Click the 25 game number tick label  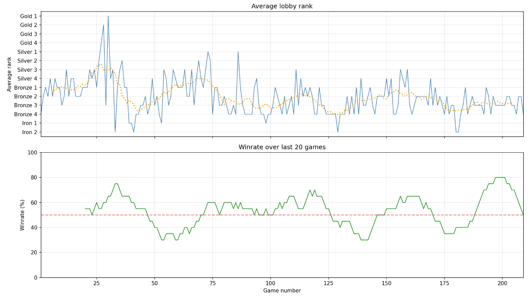click(96, 283)
